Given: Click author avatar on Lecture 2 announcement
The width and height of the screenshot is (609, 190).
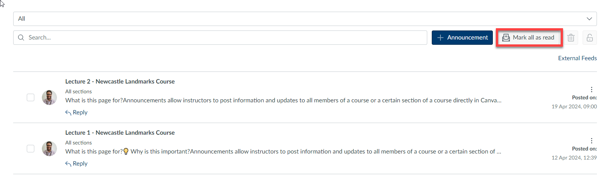Looking at the screenshot, I should point(49,97).
